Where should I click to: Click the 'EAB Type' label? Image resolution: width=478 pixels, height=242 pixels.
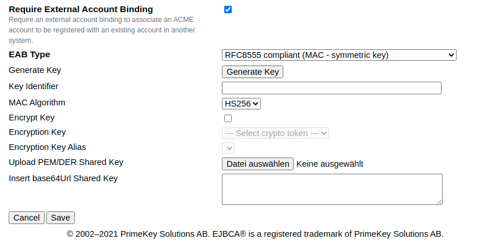(30, 54)
